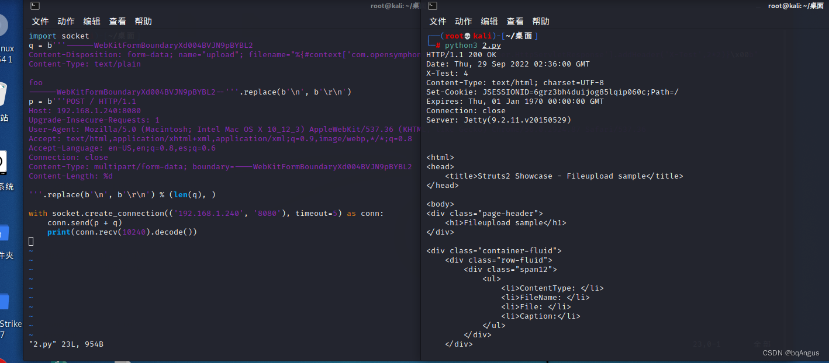Click the '<li>File: </li>' line

tap(536, 307)
